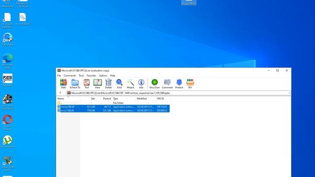Open the Tools menu

coord(81,76)
